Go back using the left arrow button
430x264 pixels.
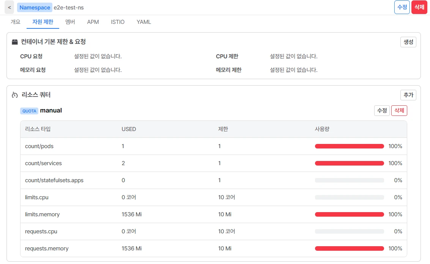click(9, 8)
